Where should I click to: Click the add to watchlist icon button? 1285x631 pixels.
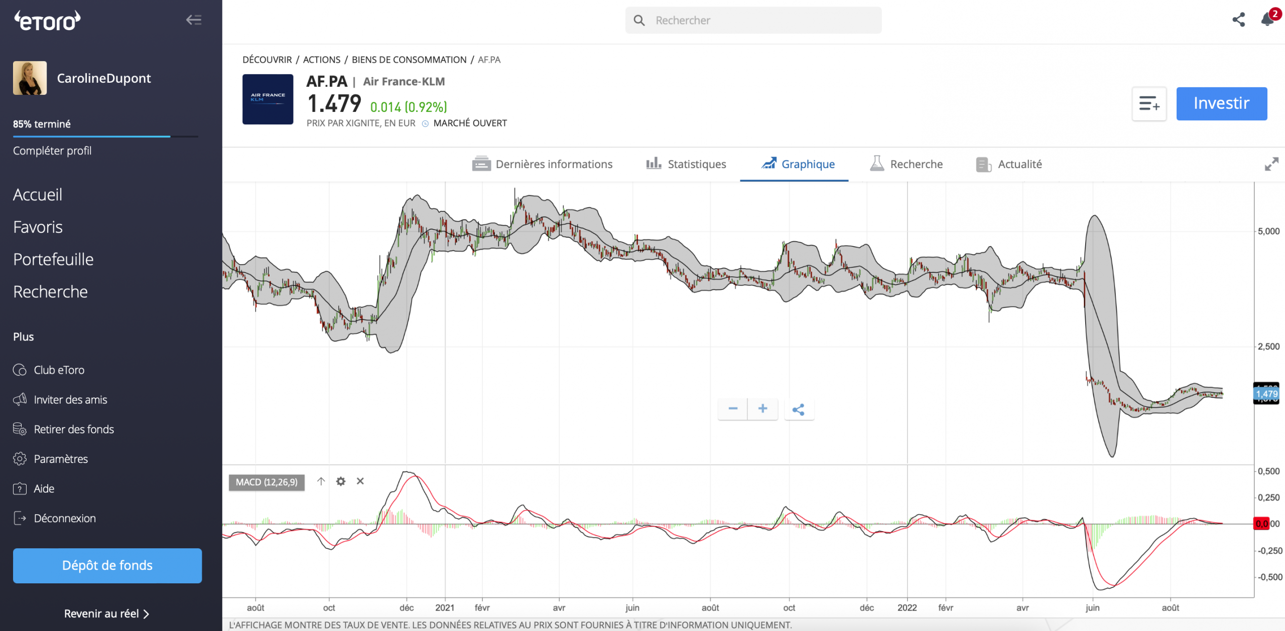pyautogui.click(x=1149, y=104)
